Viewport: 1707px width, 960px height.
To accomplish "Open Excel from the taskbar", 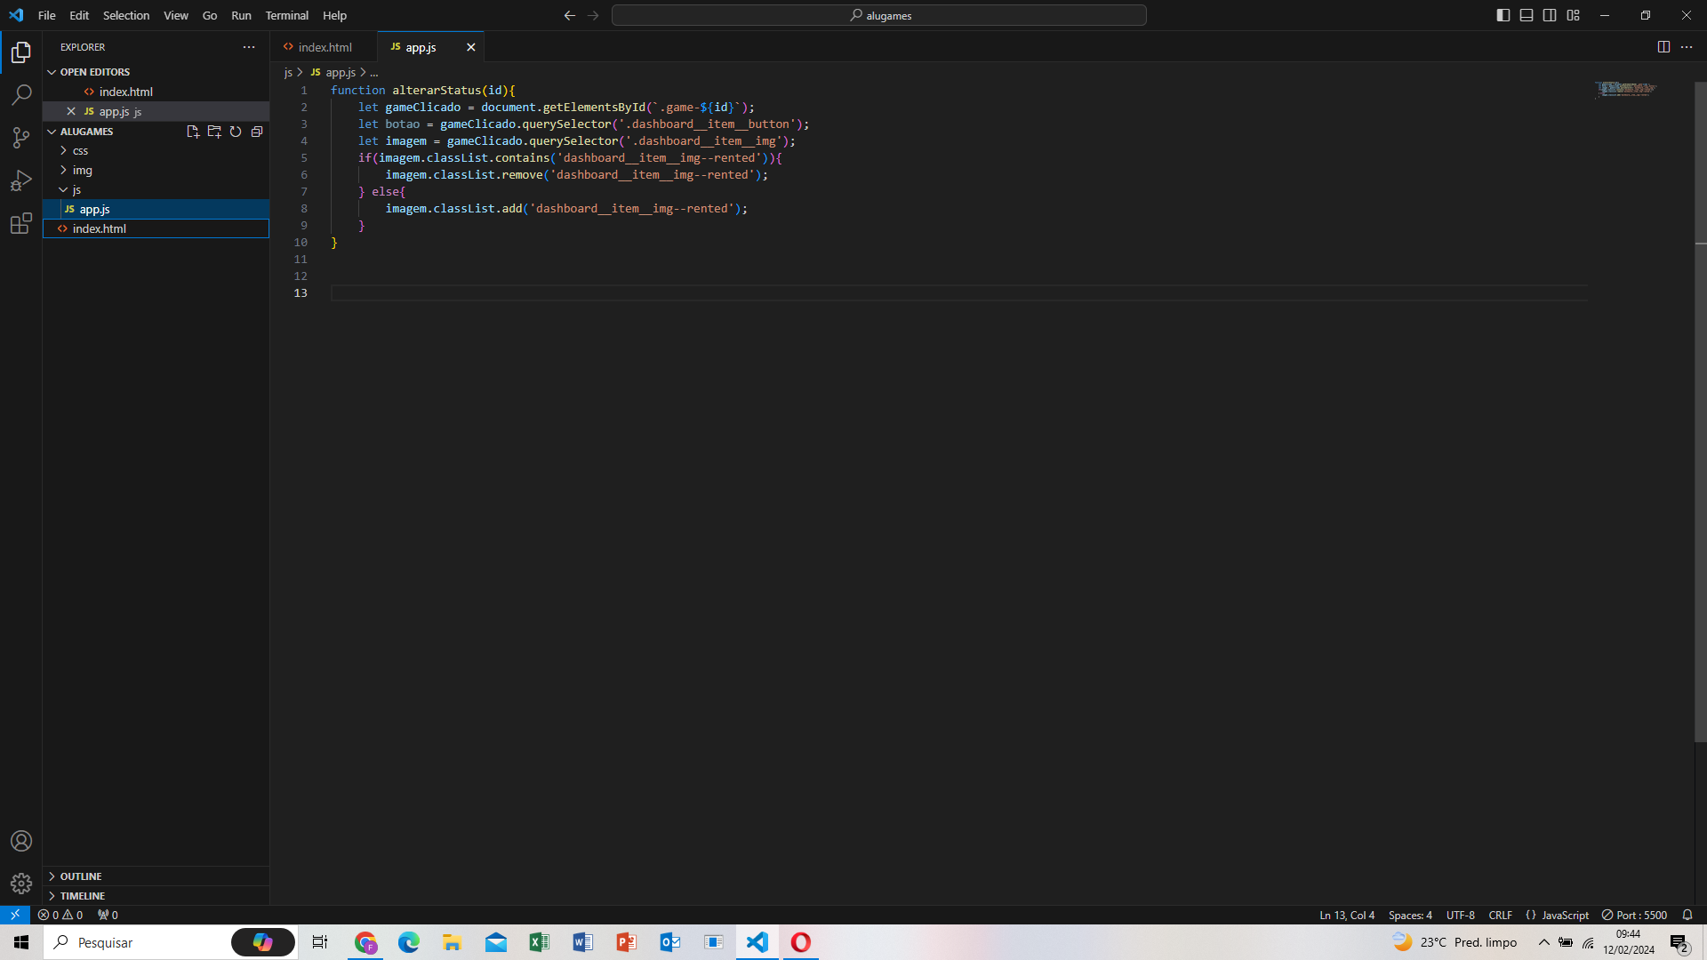I will [x=539, y=942].
